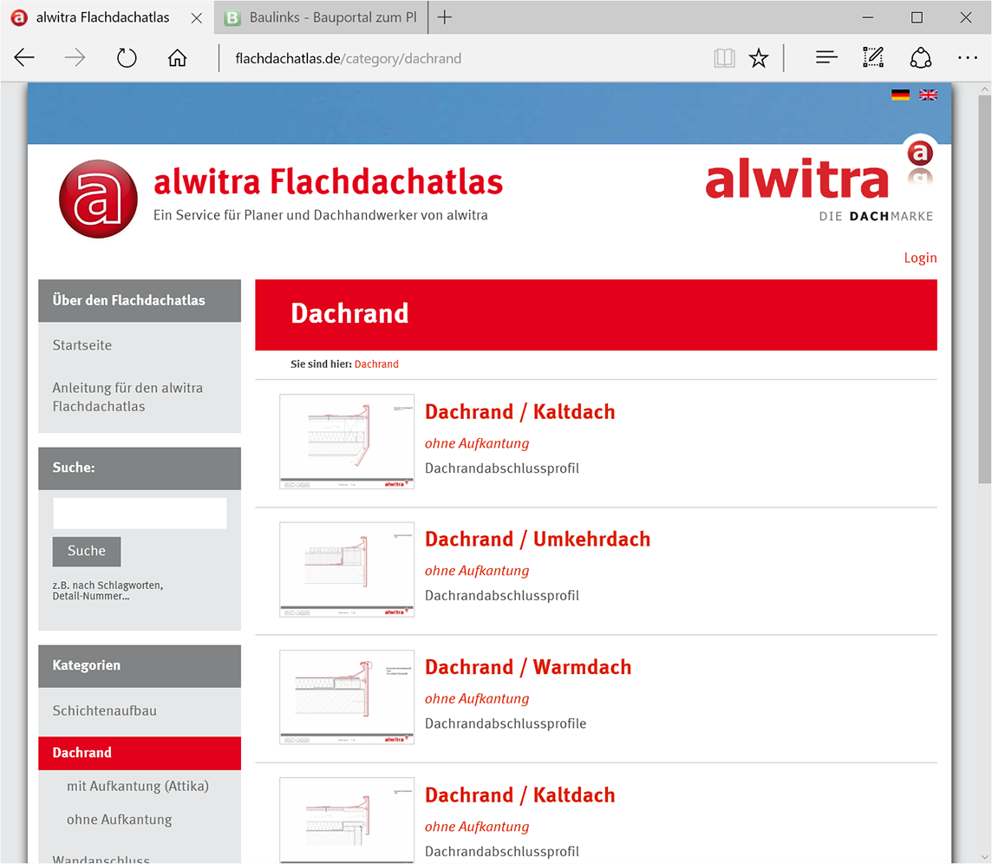Open the last Dachrand / Kaltdach heading
This screenshot has height=864, width=992.
coord(520,795)
